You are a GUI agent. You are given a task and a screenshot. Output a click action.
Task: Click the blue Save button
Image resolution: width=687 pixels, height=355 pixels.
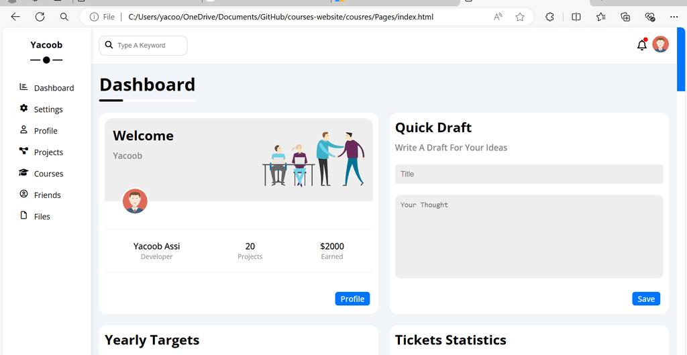646,299
